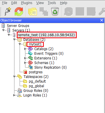Open the Plugins menu
105x113 pixels.
(x=27, y=3)
